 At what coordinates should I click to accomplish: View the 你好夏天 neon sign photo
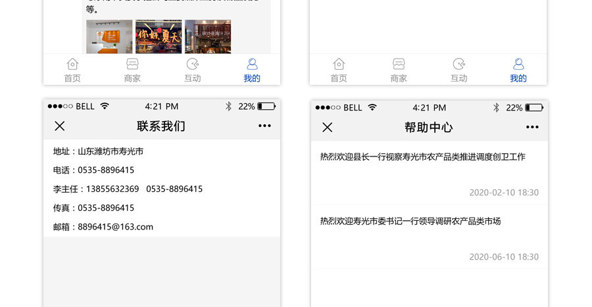tap(159, 37)
